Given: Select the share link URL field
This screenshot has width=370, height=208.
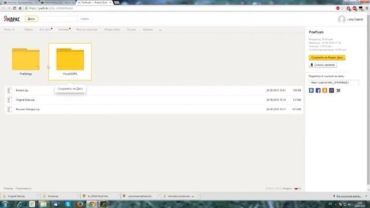Looking at the screenshot, I should click(x=334, y=83).
